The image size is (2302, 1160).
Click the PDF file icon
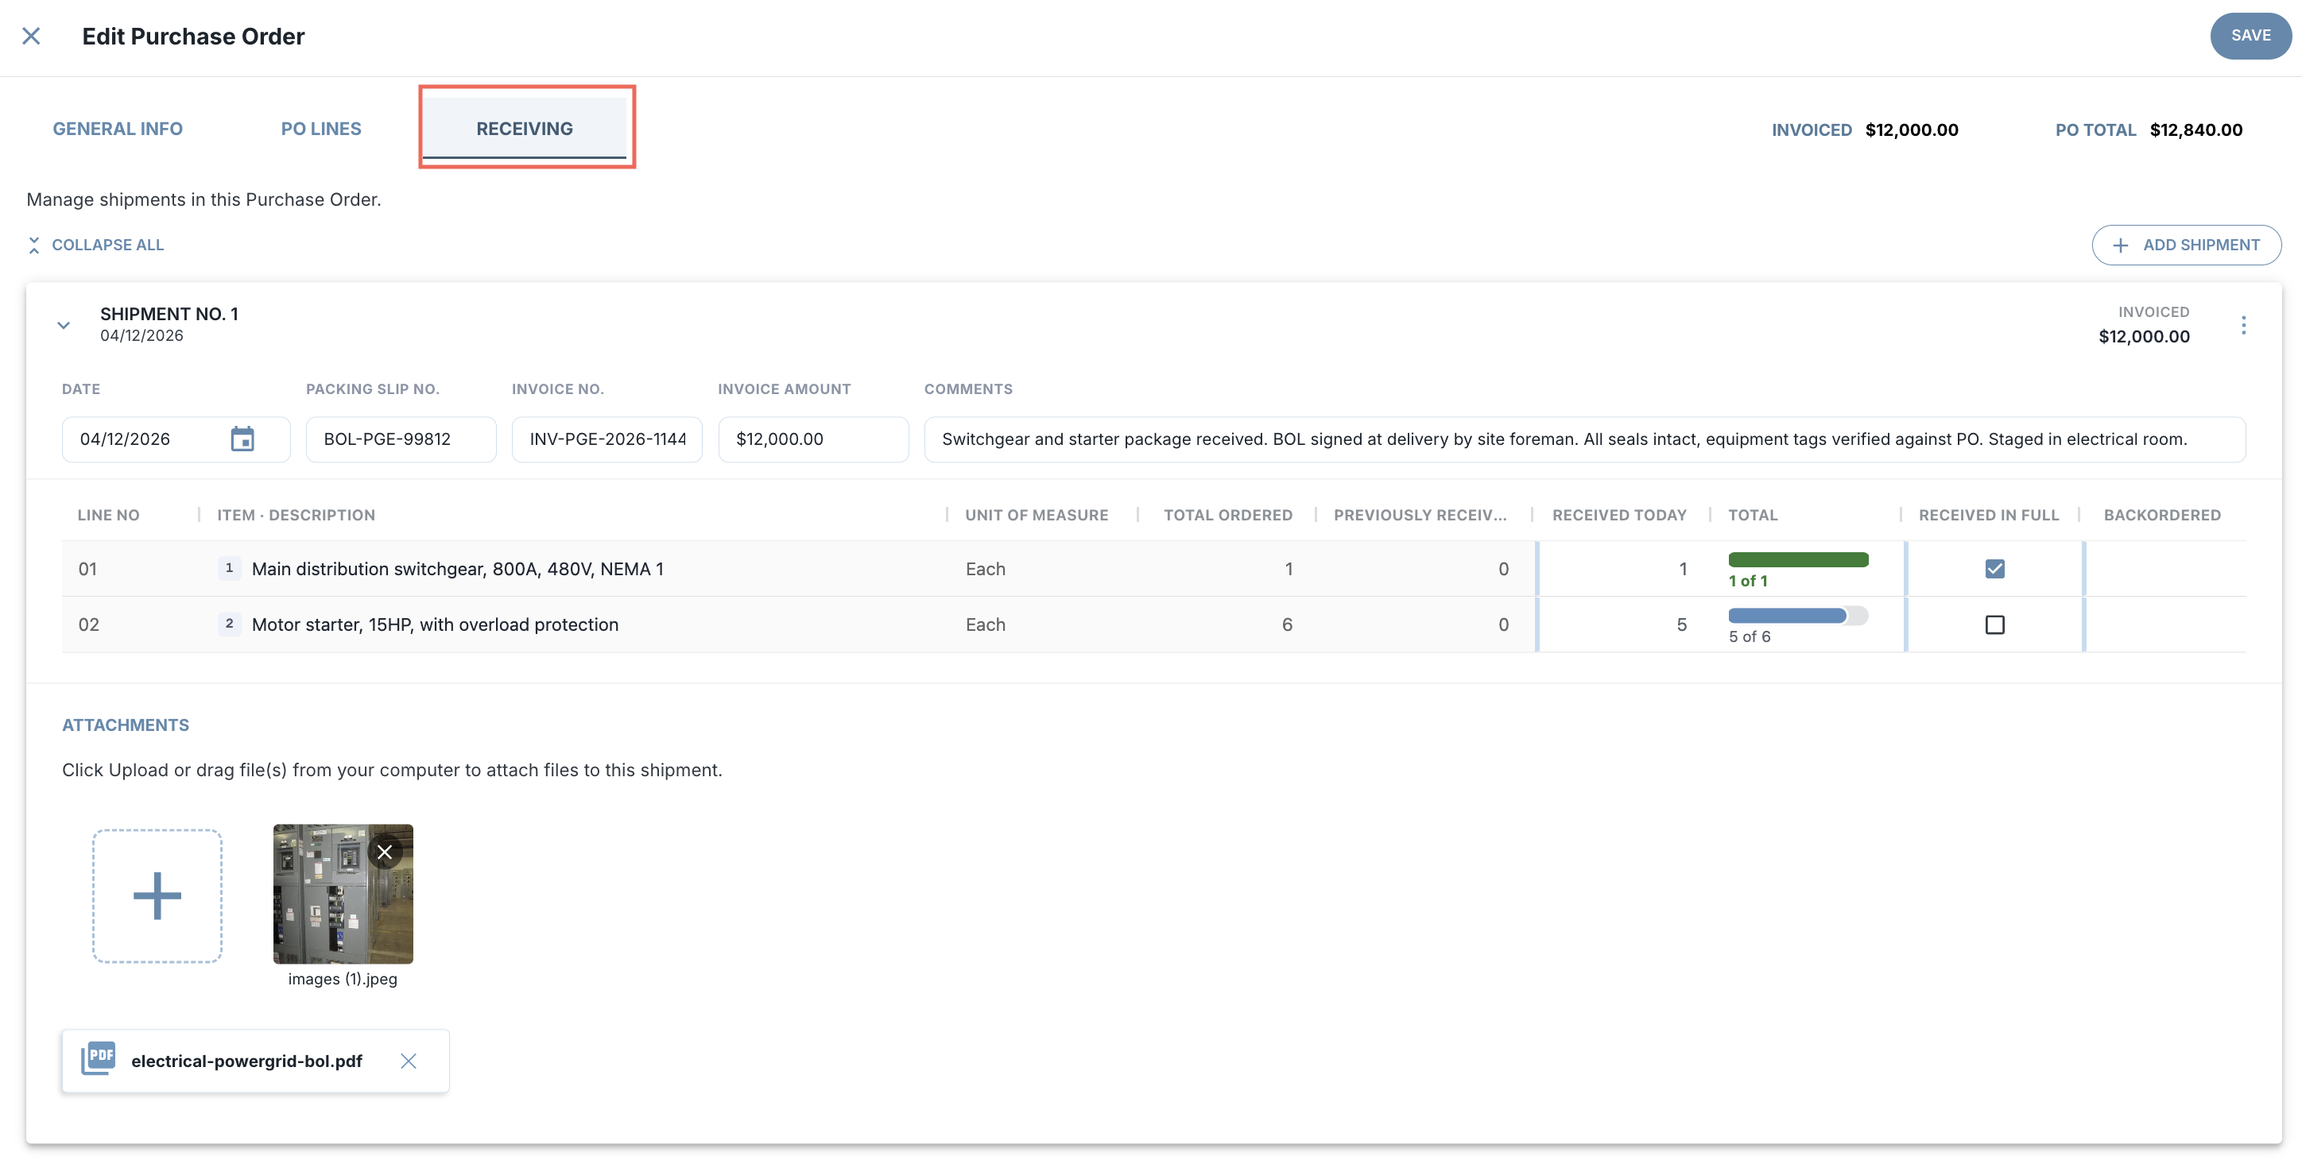99,1059
